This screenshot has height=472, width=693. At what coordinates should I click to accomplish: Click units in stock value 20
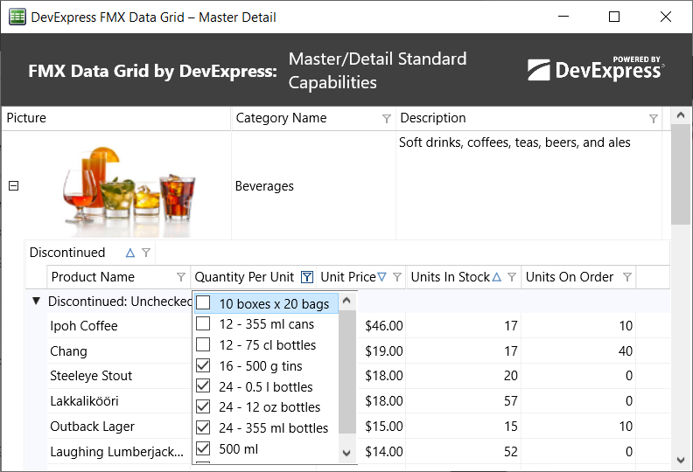(510, 376)
